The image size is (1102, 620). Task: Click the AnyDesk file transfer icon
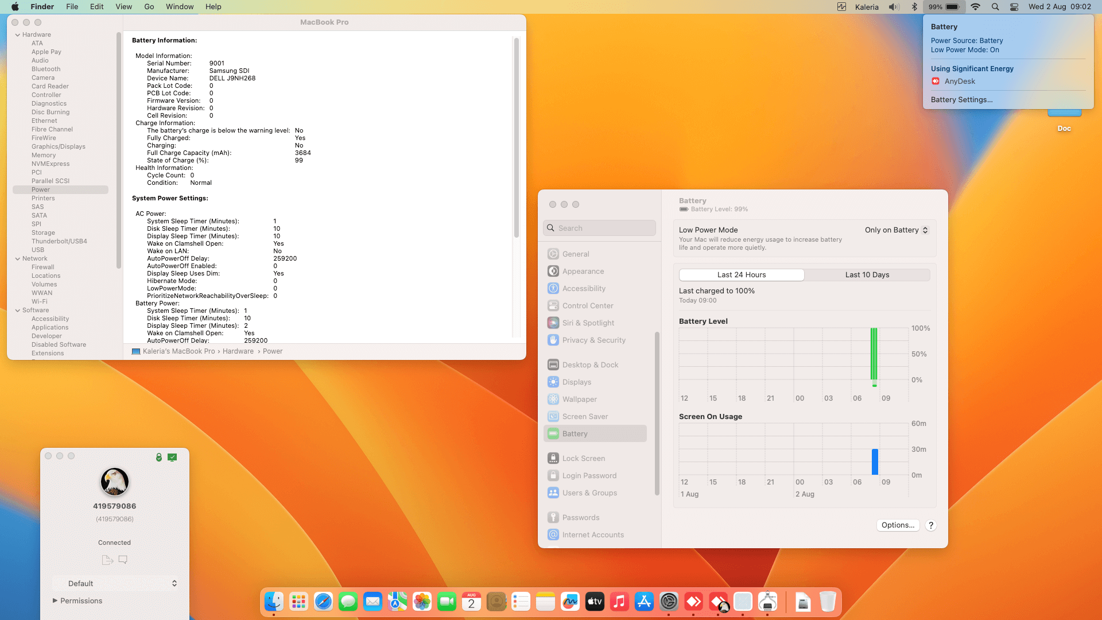tap(107, 560)
